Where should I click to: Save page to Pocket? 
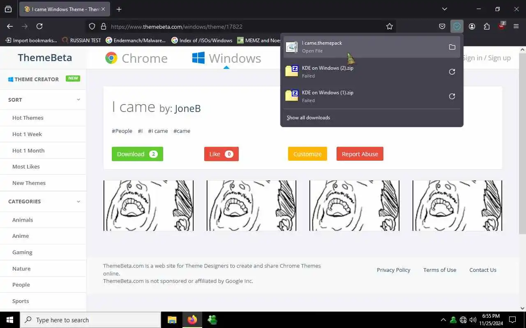click(x=442, y=26)
